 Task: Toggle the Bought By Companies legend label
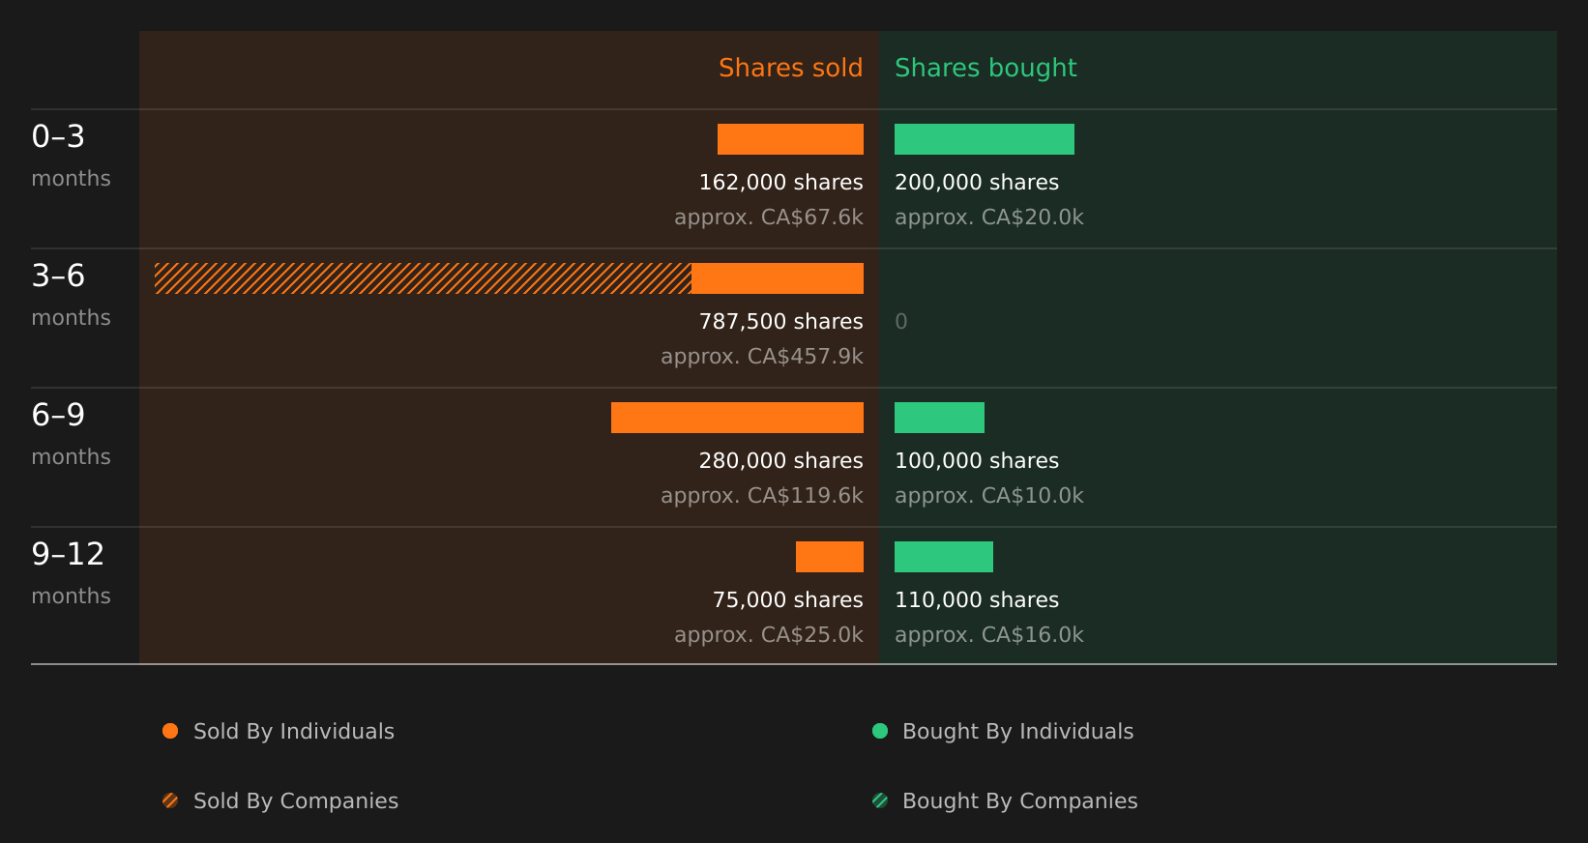(x=1019, y=800)
